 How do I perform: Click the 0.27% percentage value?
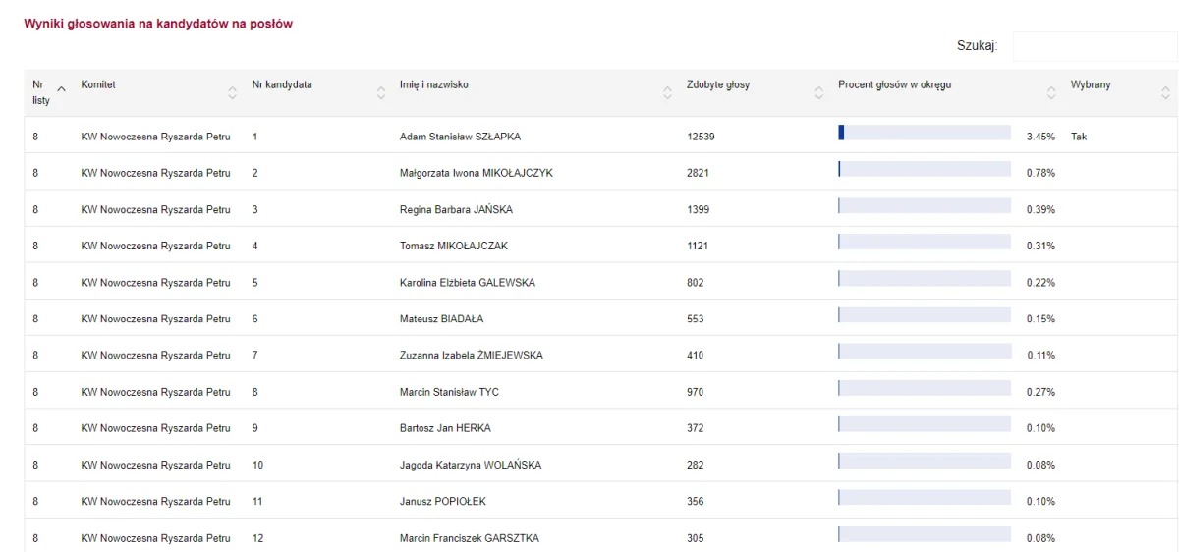click(1040, 392)
